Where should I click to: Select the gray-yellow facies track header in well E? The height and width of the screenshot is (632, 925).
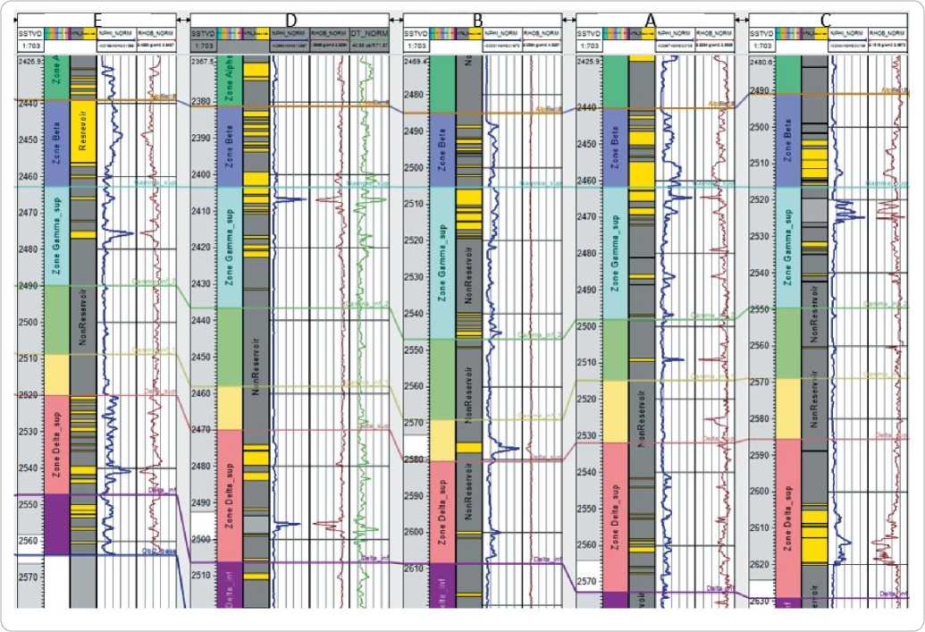[x=83, y=34]
